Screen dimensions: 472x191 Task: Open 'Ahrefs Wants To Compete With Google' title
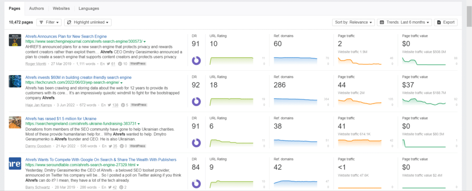pos(101,160)
